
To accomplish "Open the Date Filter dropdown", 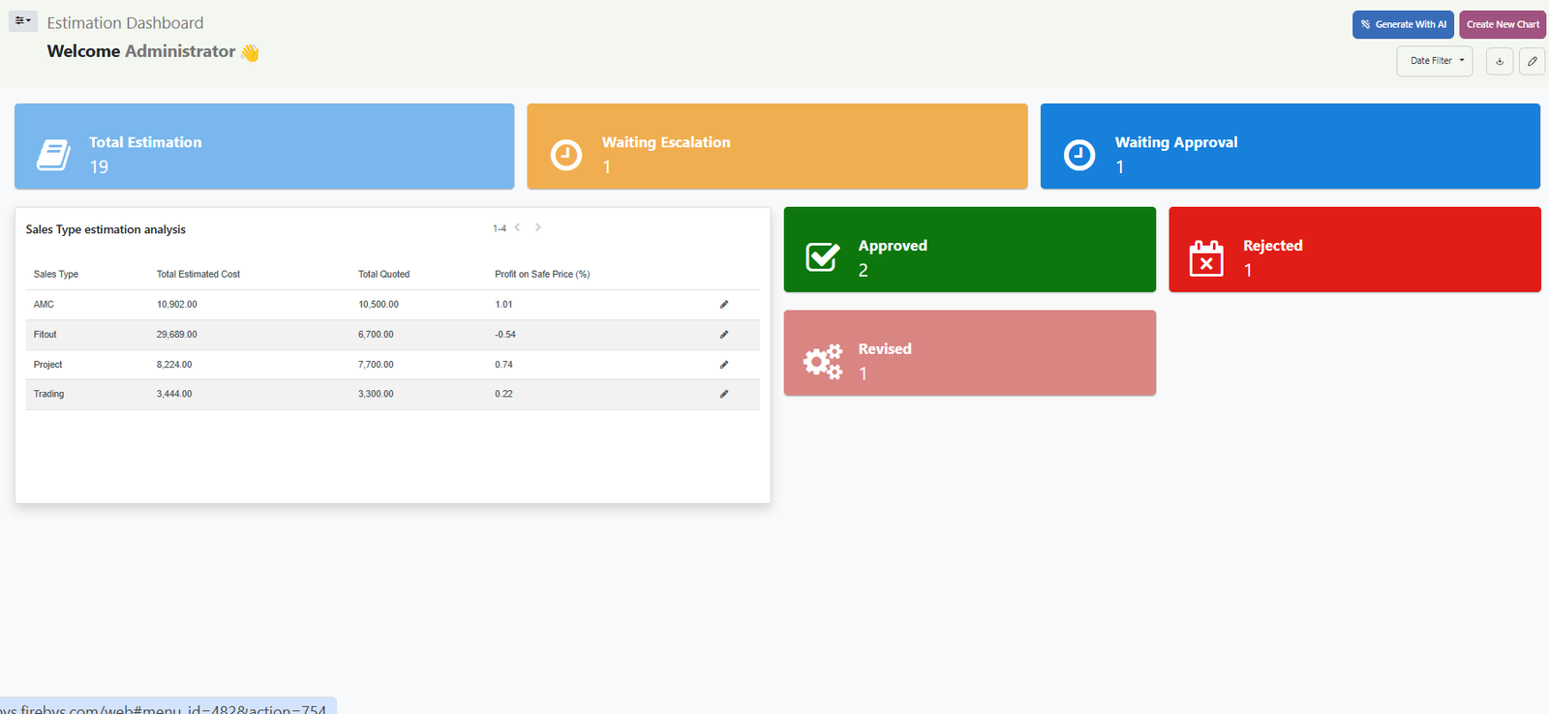I will [x=1434, y=61].
